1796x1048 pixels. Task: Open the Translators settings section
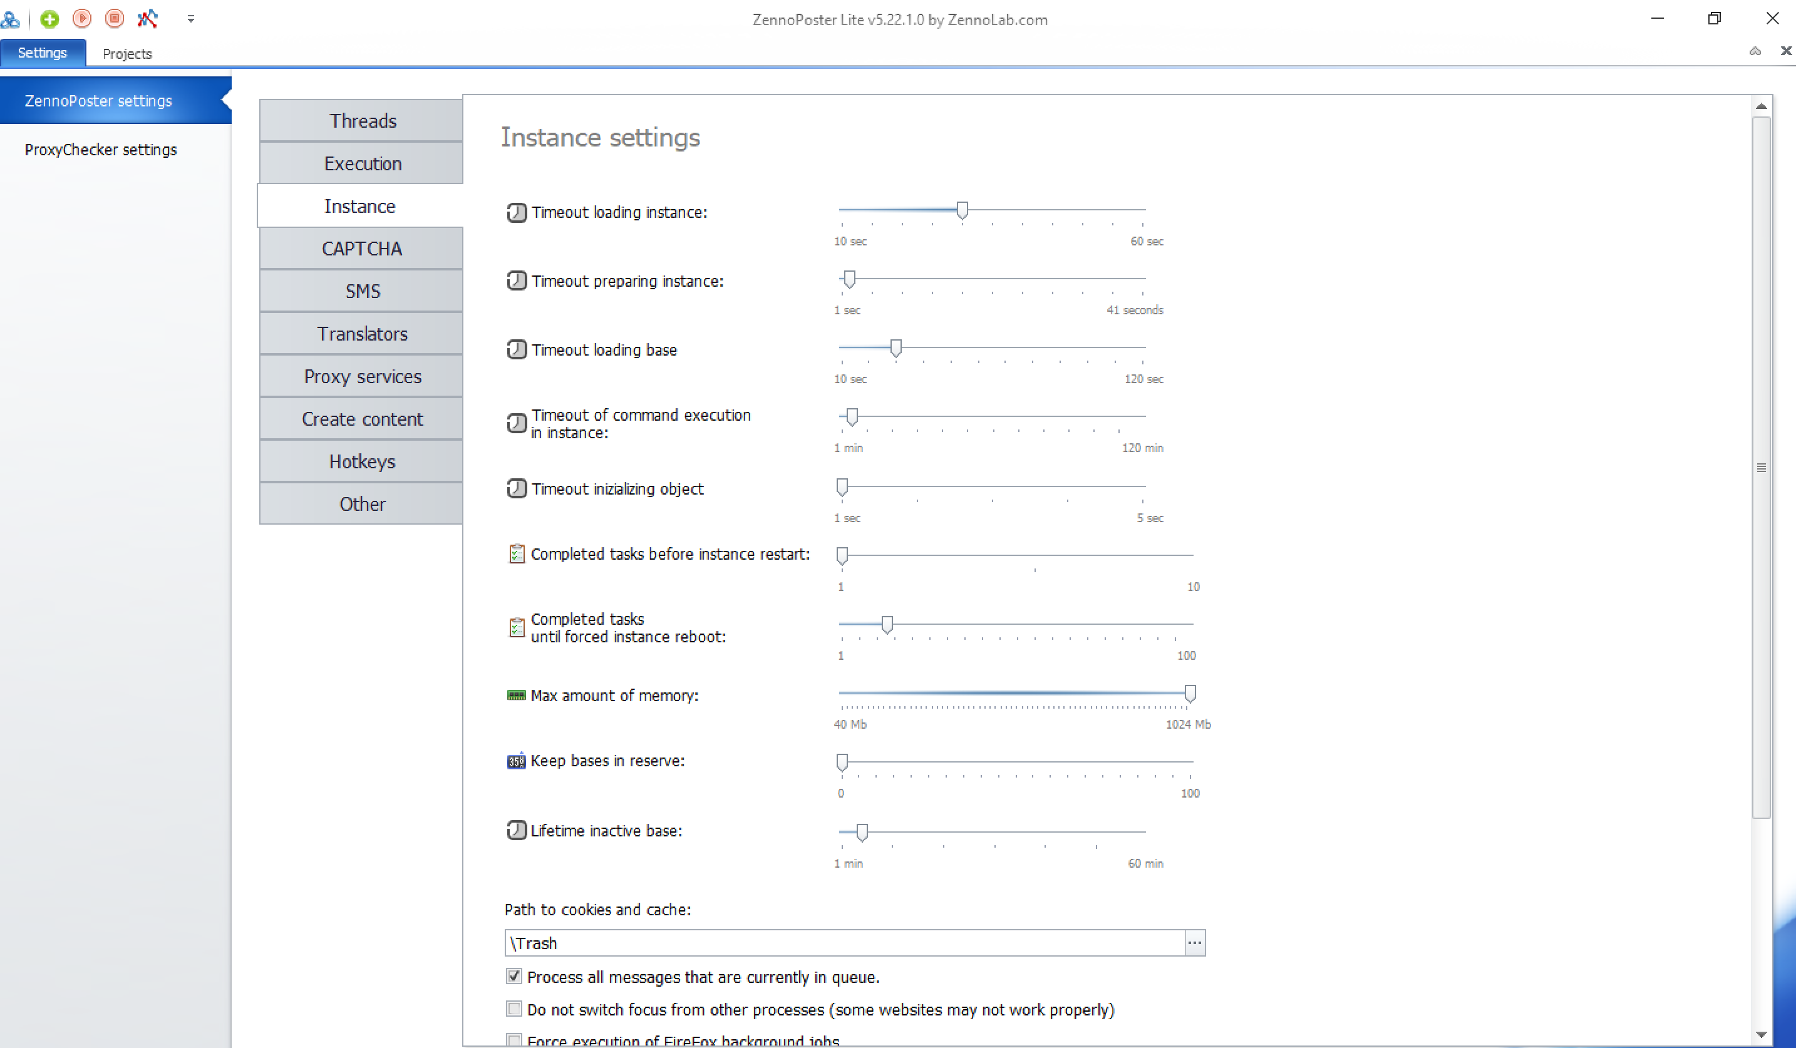(362, 334)
